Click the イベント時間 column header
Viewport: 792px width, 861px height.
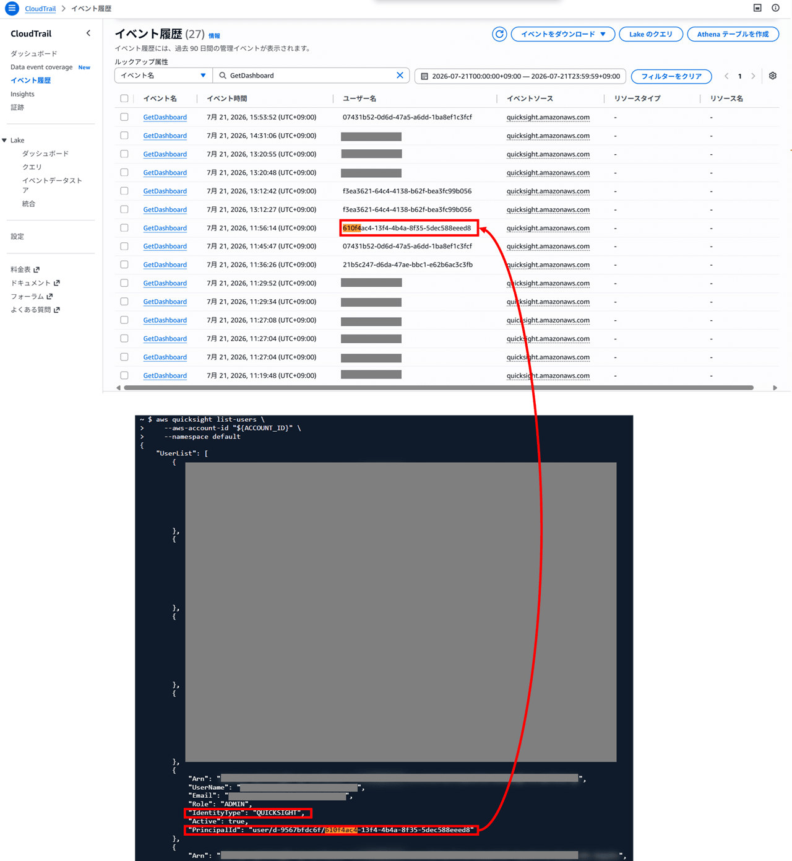tap(227, 98)
